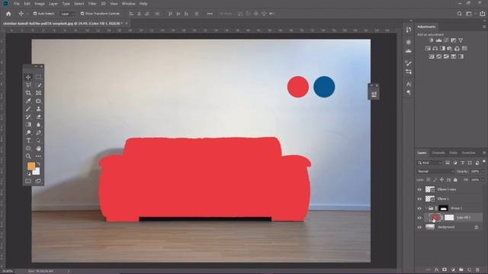Add a Photo Filter adjustment
The height and width of the screenshot is (274, 488).
click(x=450, y=49)
